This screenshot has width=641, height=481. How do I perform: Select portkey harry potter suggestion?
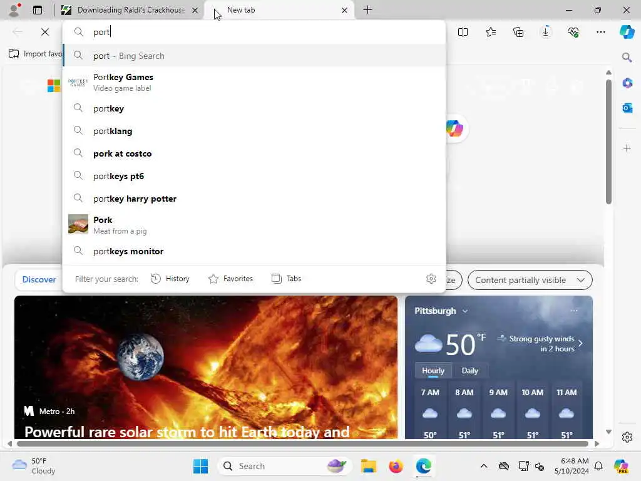[254, 199]
